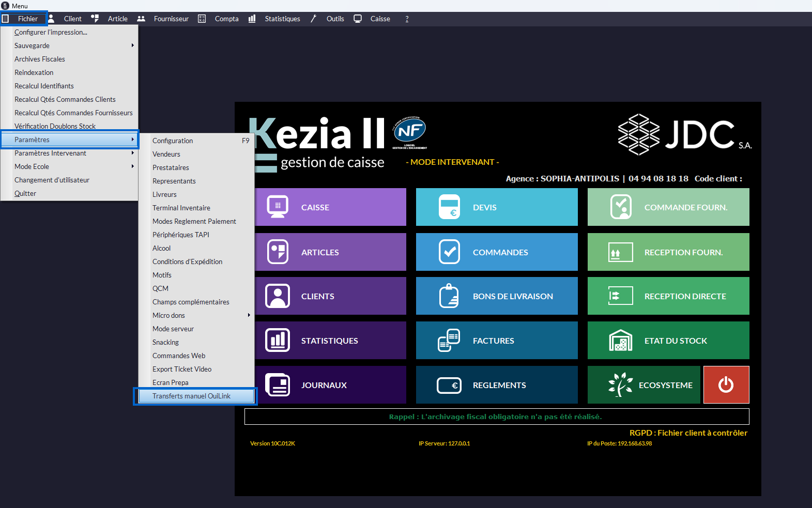The height and width of the screenshot is (508, 812).
Task: Click Configuration in the Paramètres submenu
Action: tap(173, 141)
